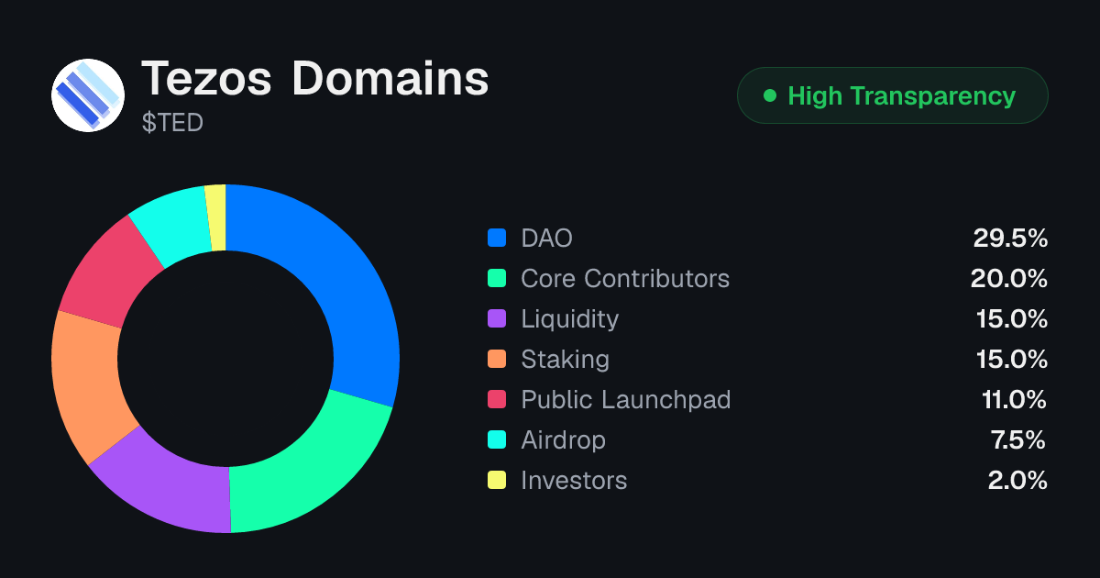Select the purple Liquidity legend swatch

(497, 319)
